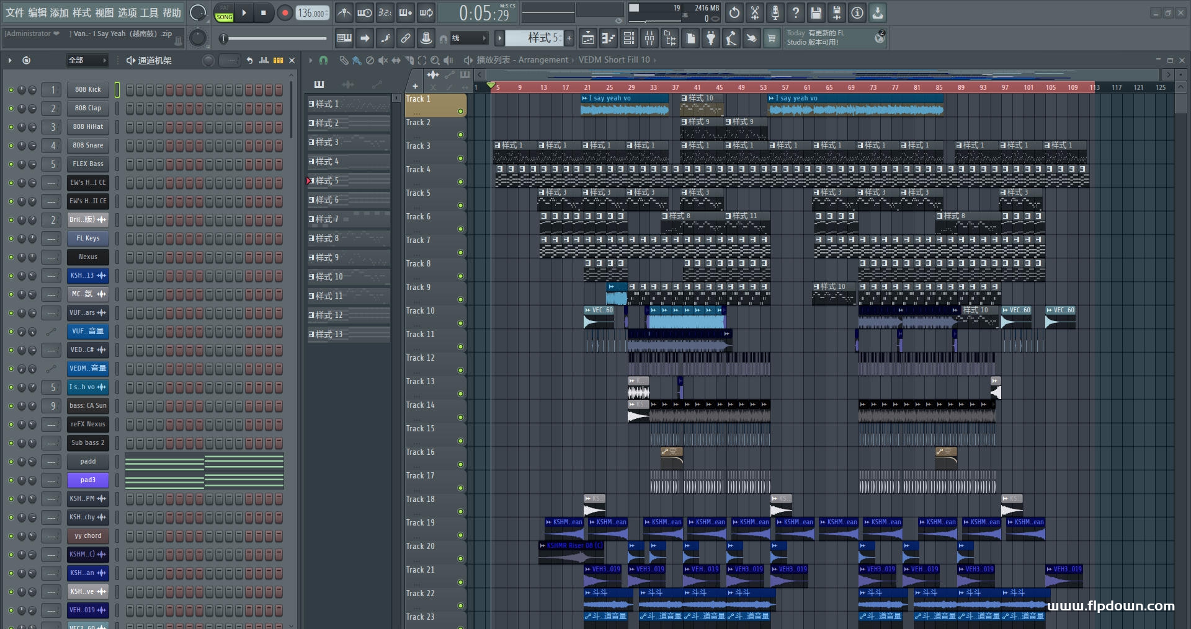Select the paint brush tool in playlist
The width and height of the screenshot is (1191, 629).
(356, 60)
